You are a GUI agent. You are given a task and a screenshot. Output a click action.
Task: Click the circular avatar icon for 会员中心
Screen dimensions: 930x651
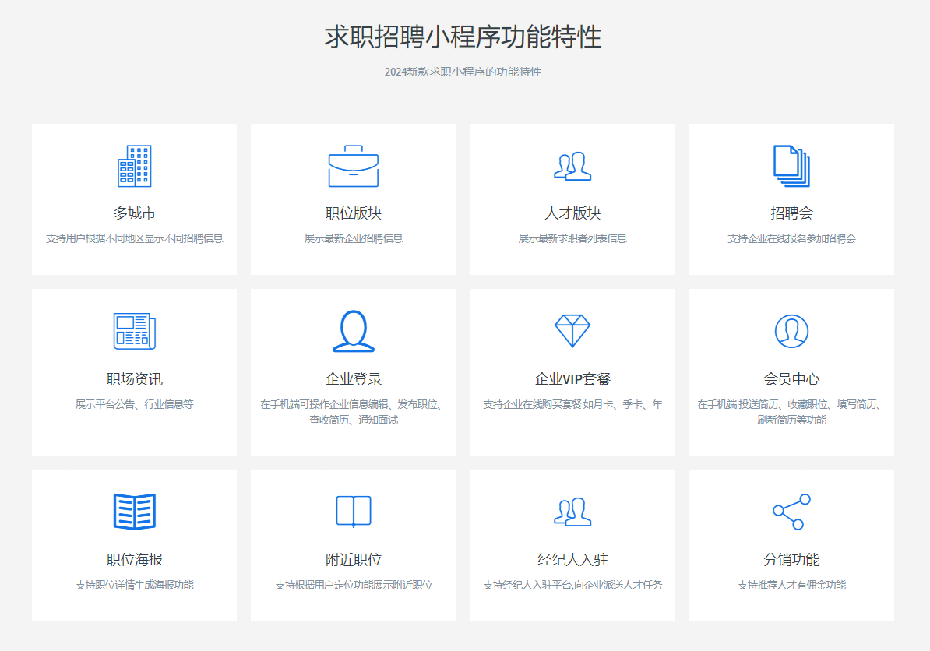791,331
